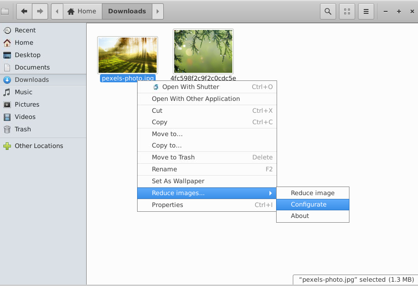Click the Downloads path button
Viewport: 418px width, 286px height.
pyautogui.click(x=127, y=11)
